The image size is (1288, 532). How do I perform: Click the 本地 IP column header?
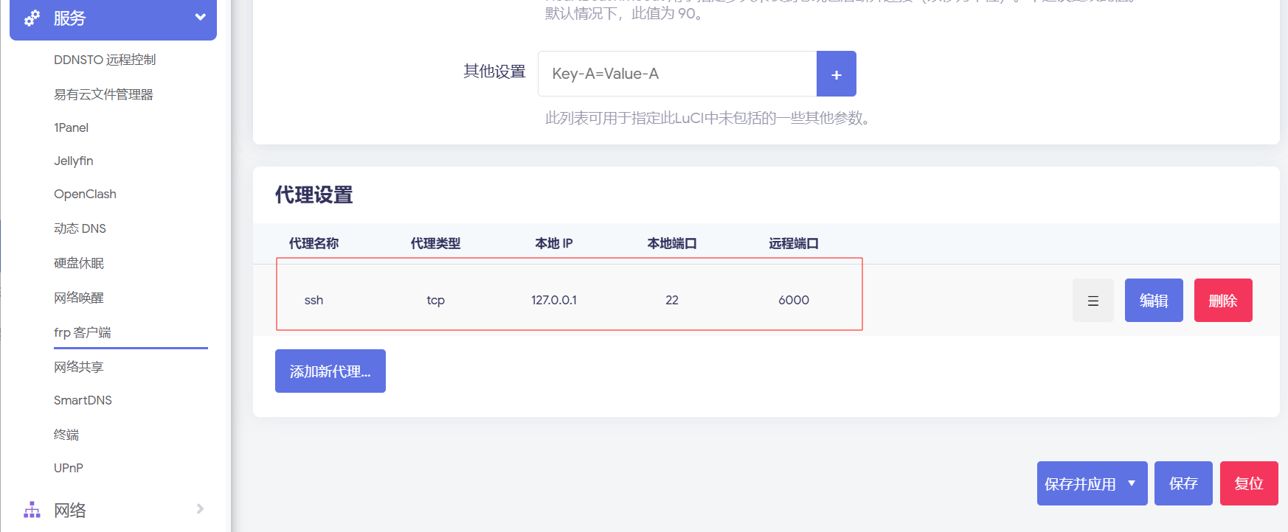pos(554,243)
